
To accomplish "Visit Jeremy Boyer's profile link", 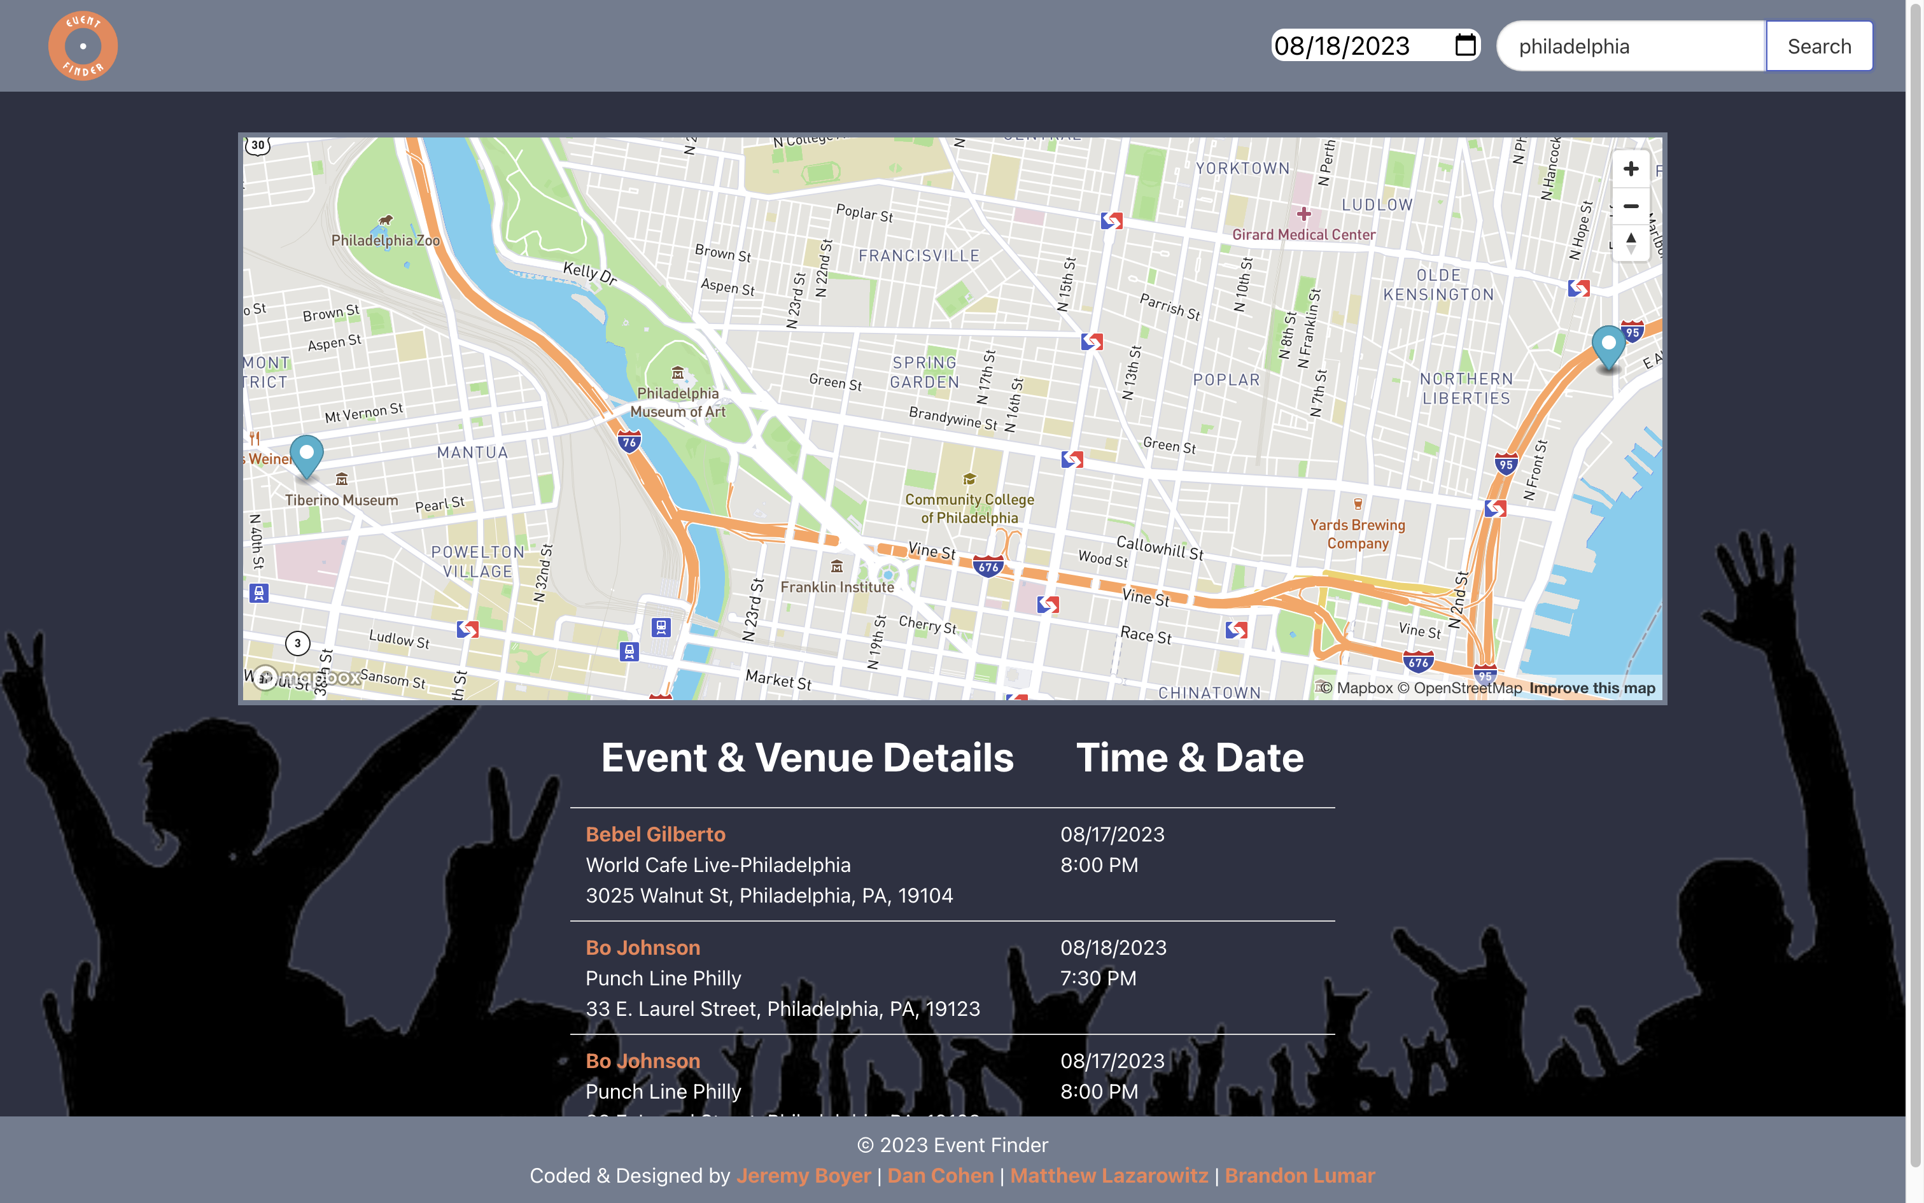I will (x=803, y=1175).
